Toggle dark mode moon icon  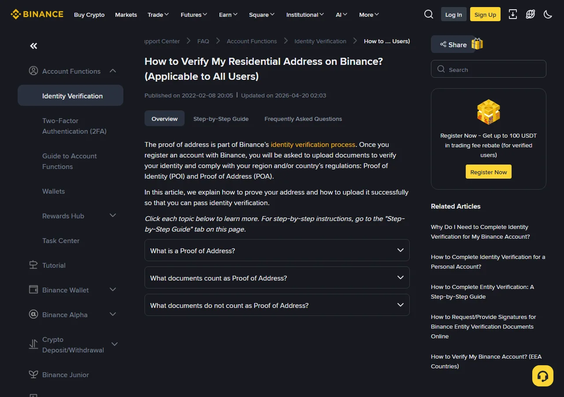pyautogui.click(x=548, y=14)
